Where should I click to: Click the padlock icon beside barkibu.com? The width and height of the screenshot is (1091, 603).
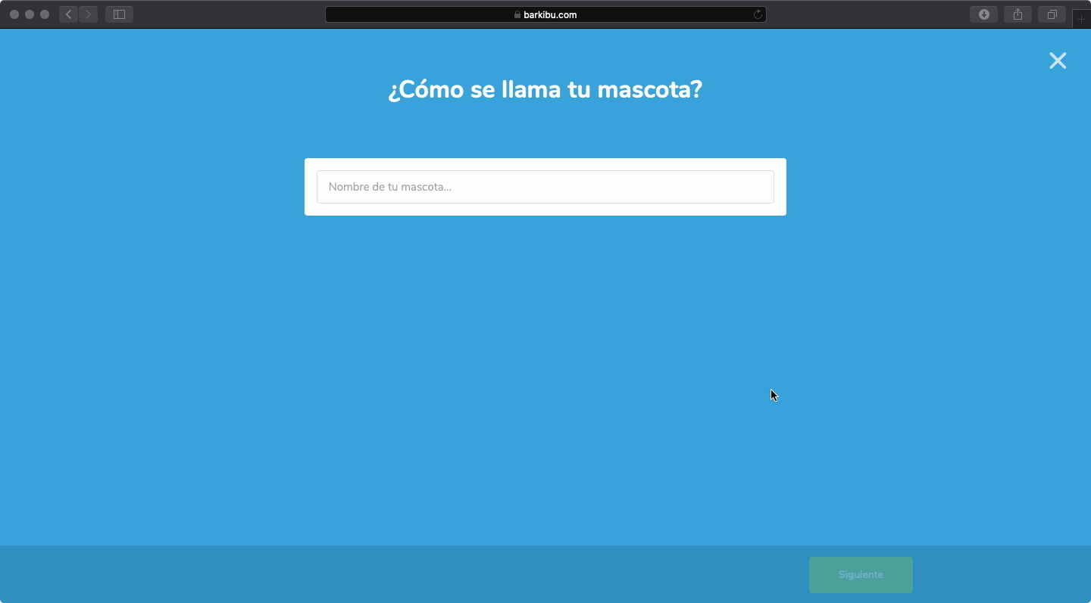(517, 14)
